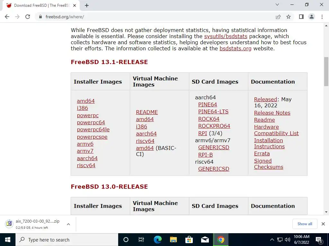Click scrollbar down arrow

coord(326,212)
